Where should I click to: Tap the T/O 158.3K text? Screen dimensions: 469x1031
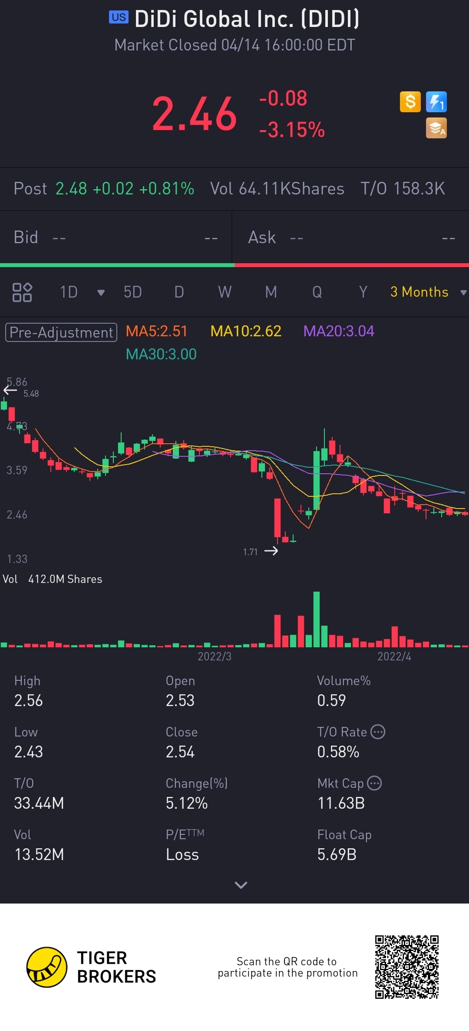tap(403, 189)
